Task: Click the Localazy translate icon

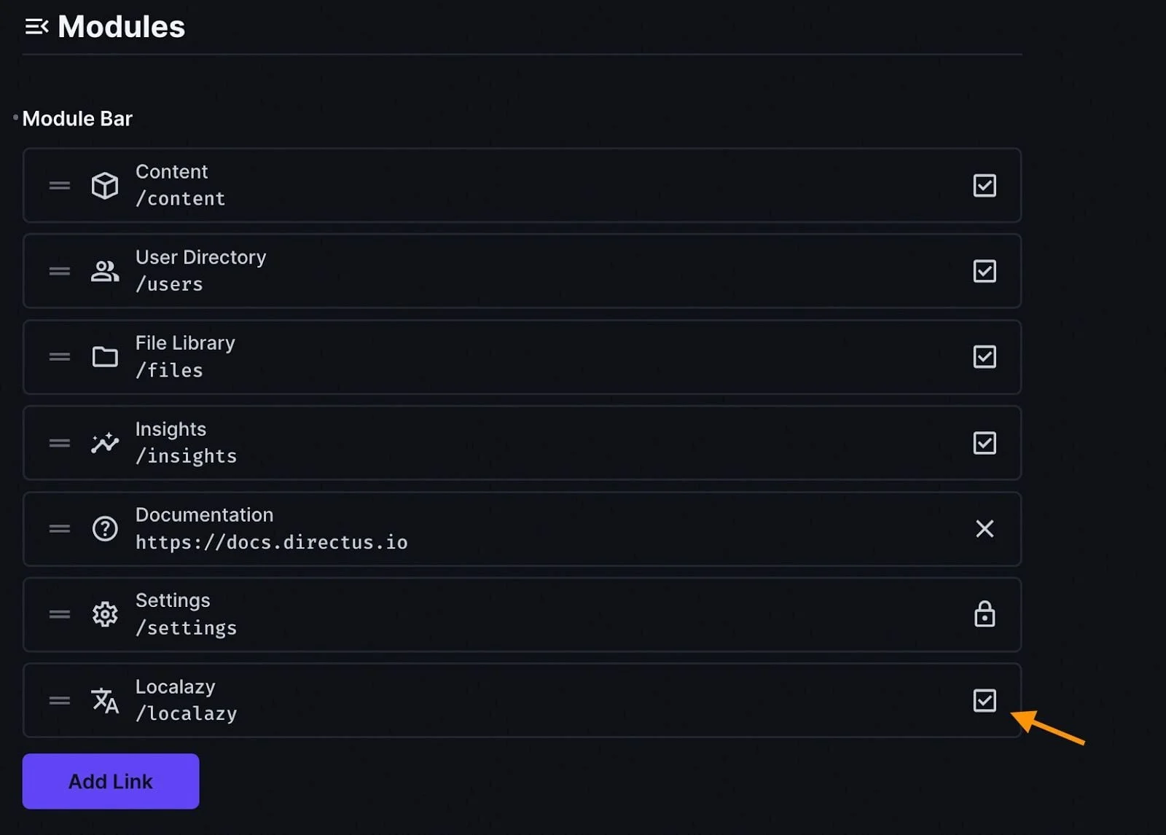Action: tap(105, 701)
